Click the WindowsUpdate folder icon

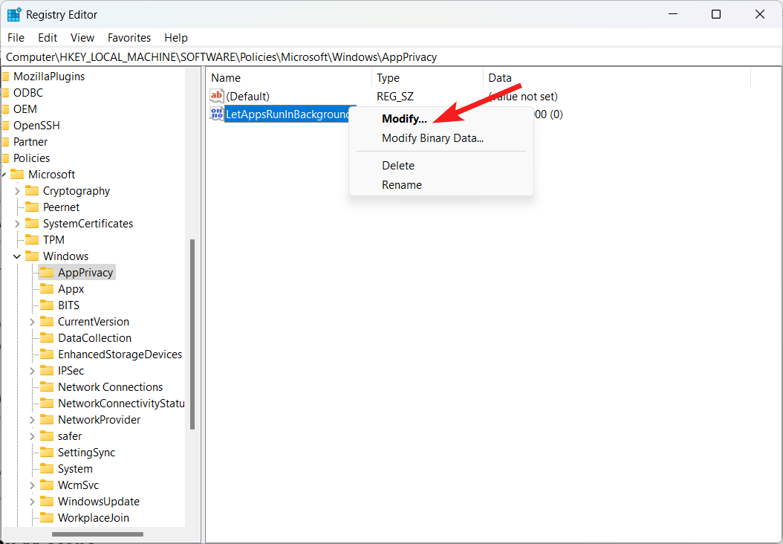pyautogui.click(x=47, y=502)
